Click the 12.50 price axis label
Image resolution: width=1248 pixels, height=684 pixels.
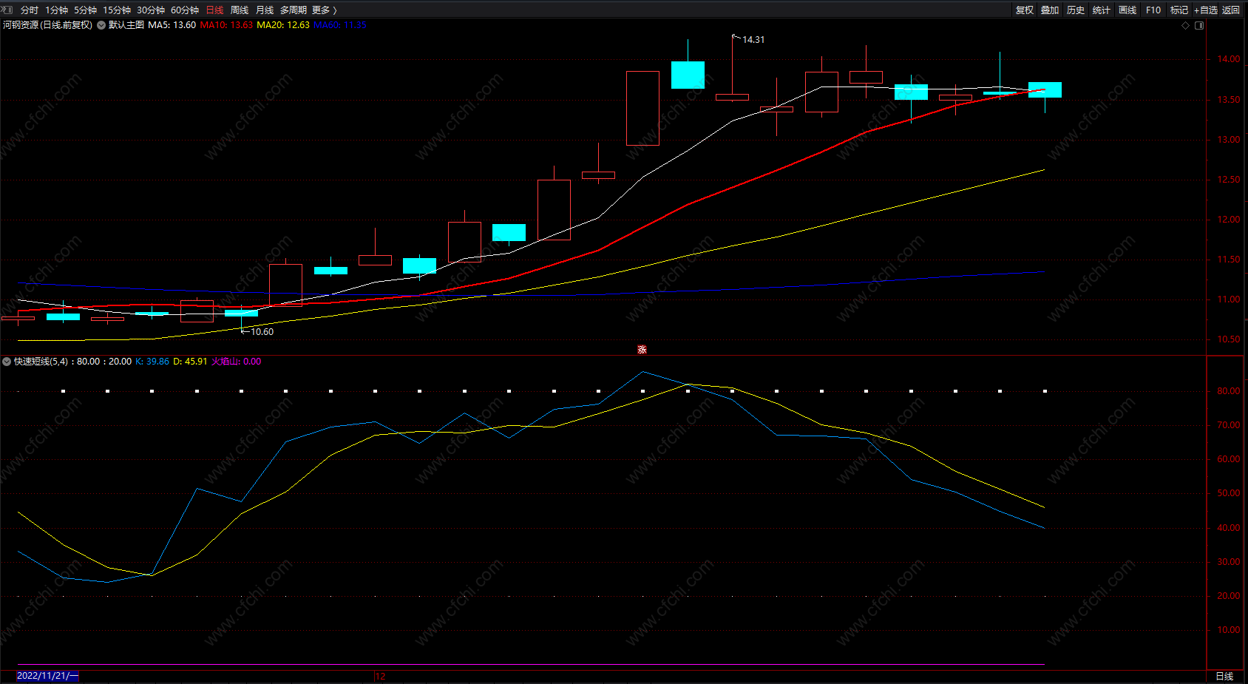[x=1229, y=180]
